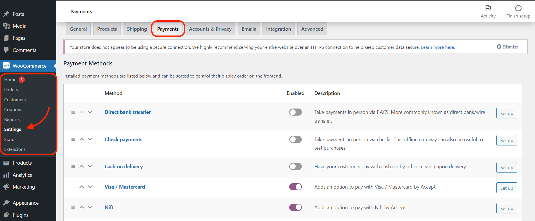Open the Activity flag icon
This screenshot has height=221, width=535.
point(488,8)
